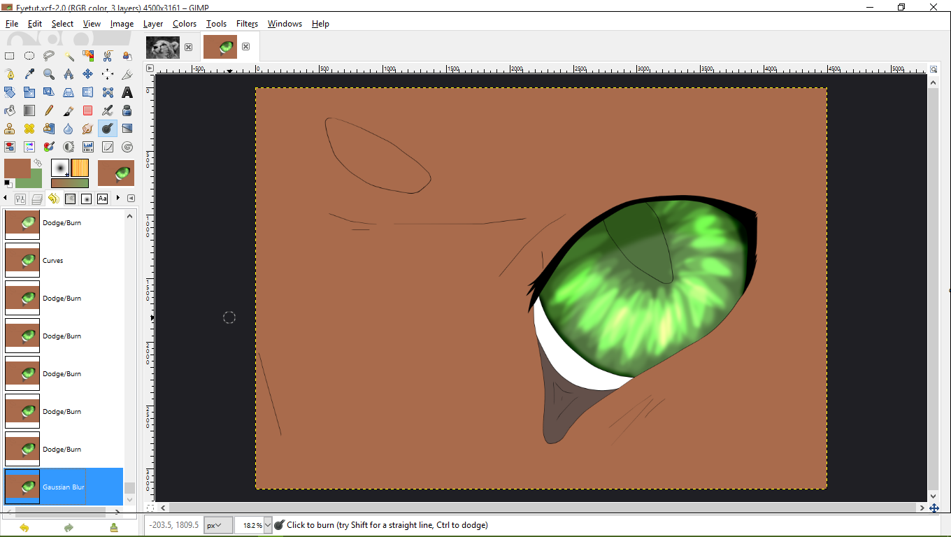Select the Dodge/Burn tool
The image size is (951, 537).
tap(108, 129)
